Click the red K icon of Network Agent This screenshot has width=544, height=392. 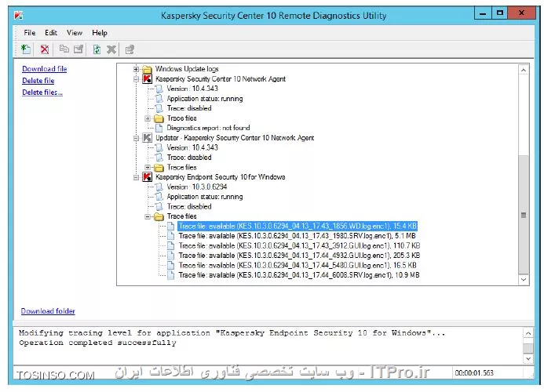(147, 78)
